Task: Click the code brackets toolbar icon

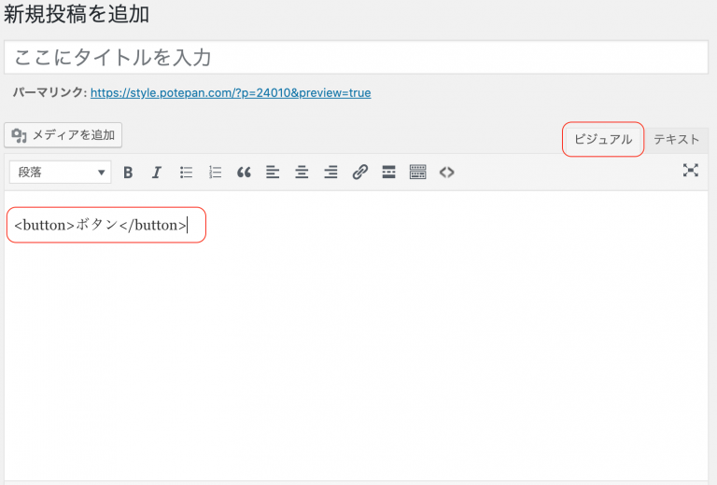Action: (447, 173)
